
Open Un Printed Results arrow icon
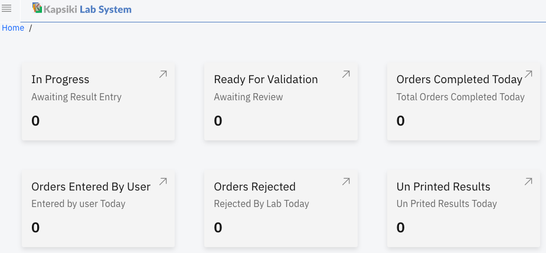528,182
